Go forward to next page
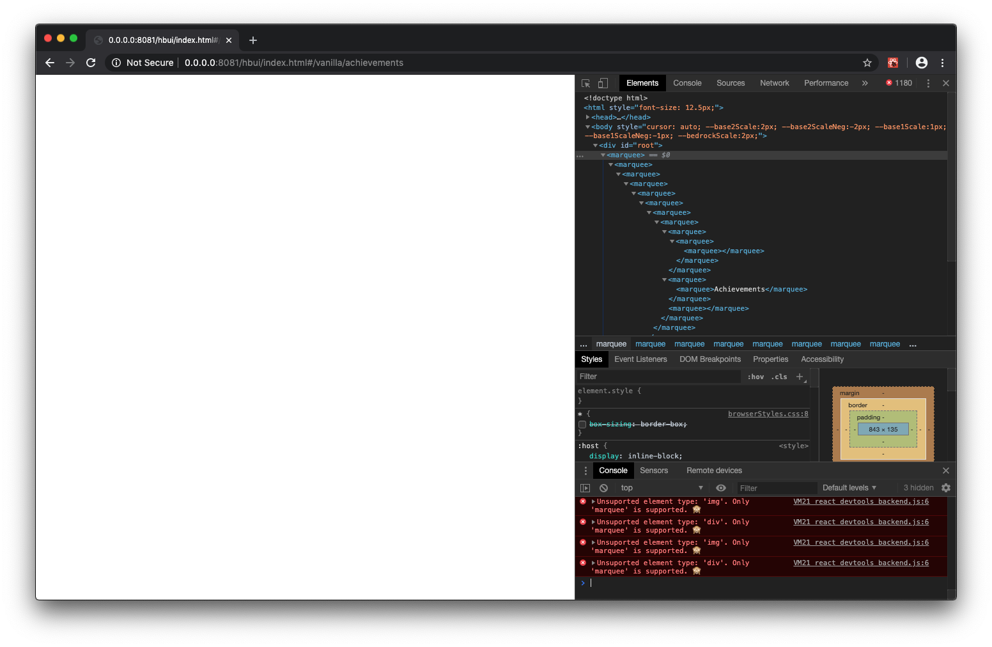 click(x=70, y=63)
